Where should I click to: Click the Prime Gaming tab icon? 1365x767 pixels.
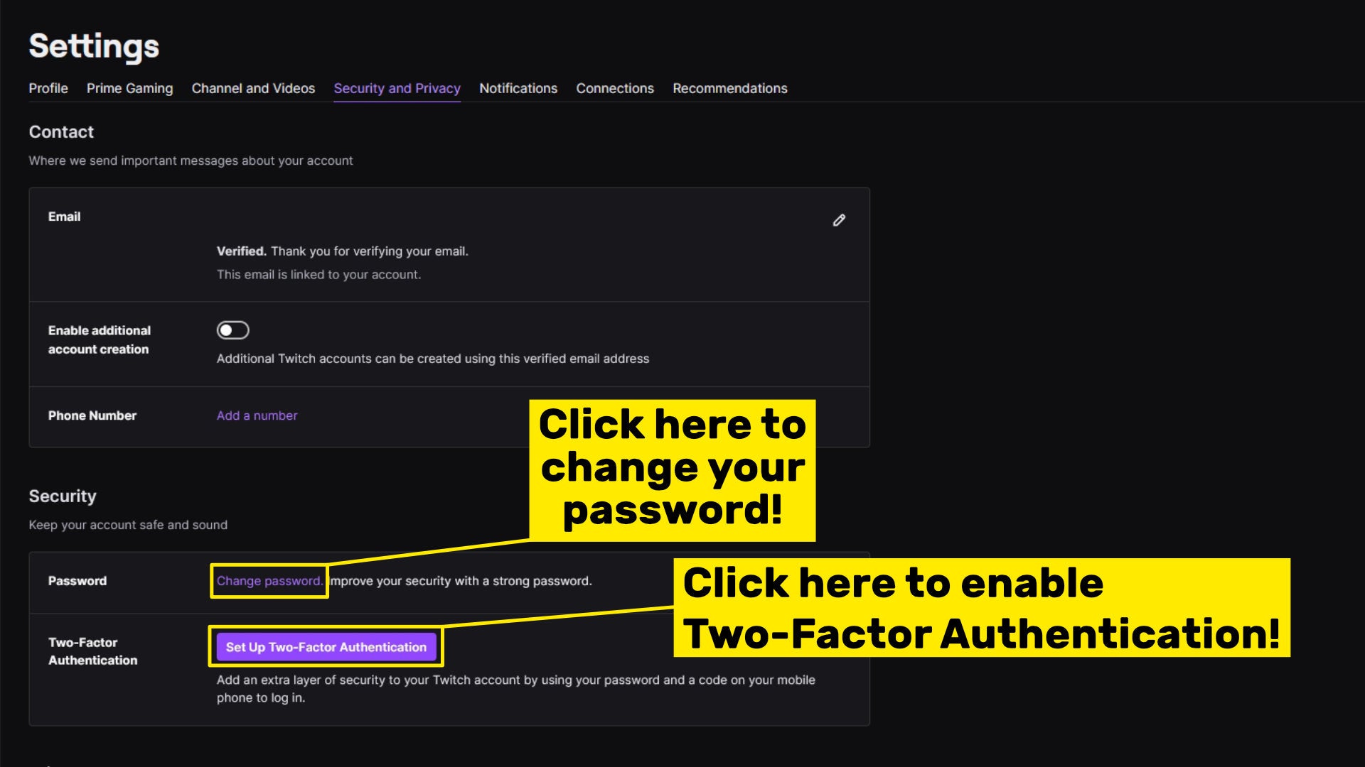[x=129, y=88]
